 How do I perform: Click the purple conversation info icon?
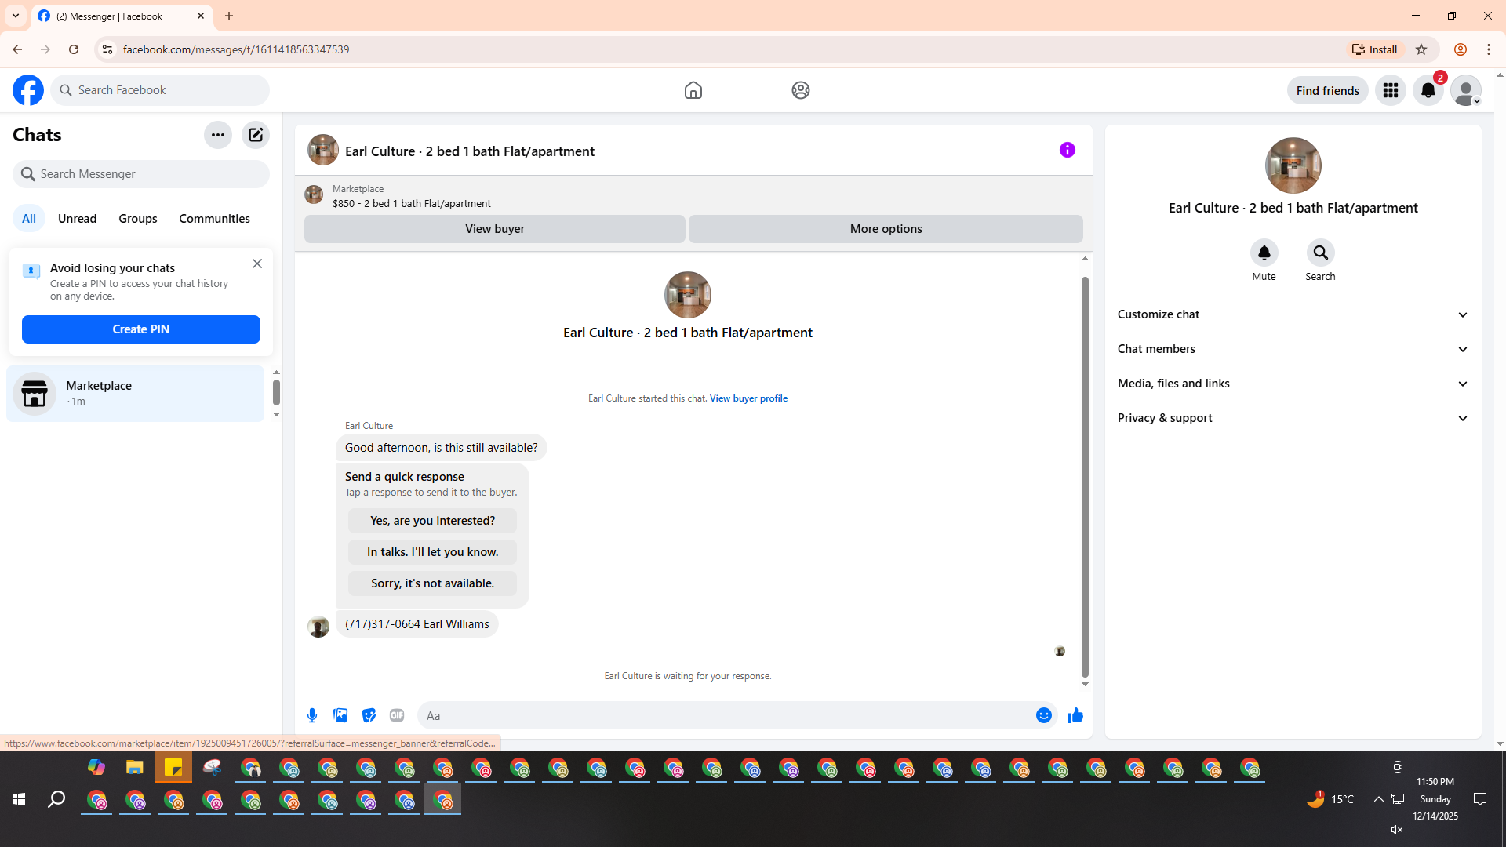point(1067,150)
